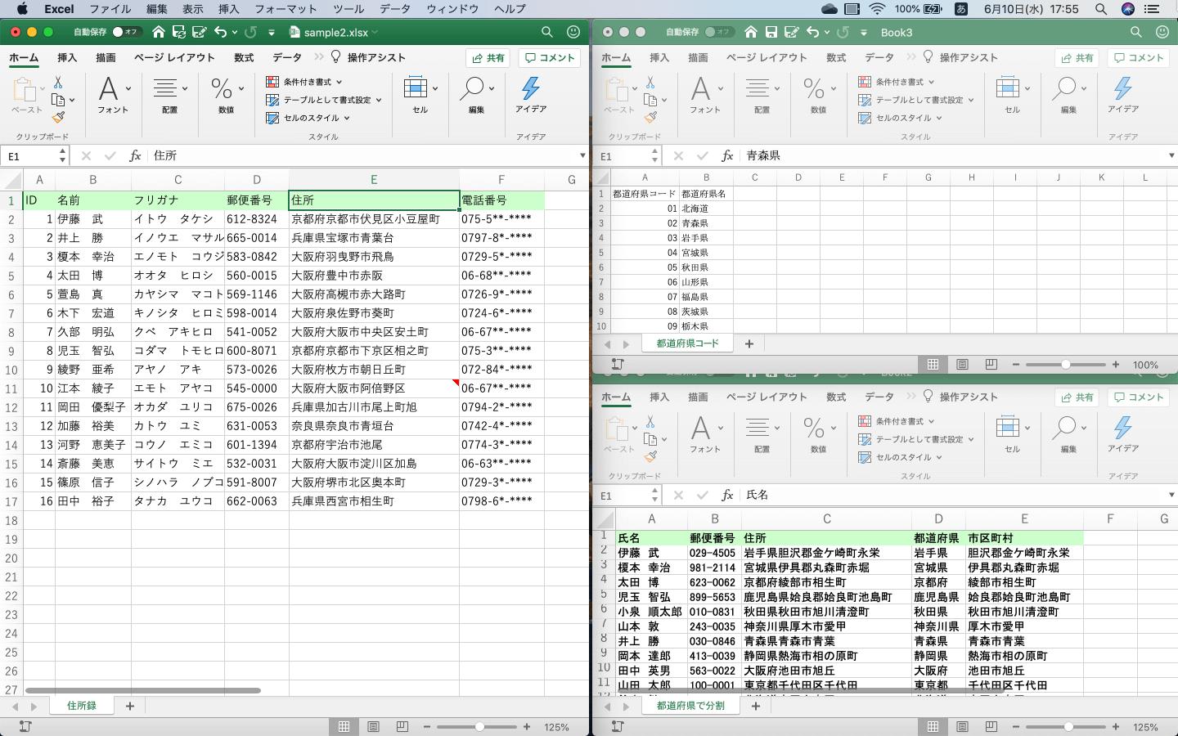1178x736 pixels.
Task: Expand セルのスタイル in sample2.xlsx
Action: pos(347,118)
